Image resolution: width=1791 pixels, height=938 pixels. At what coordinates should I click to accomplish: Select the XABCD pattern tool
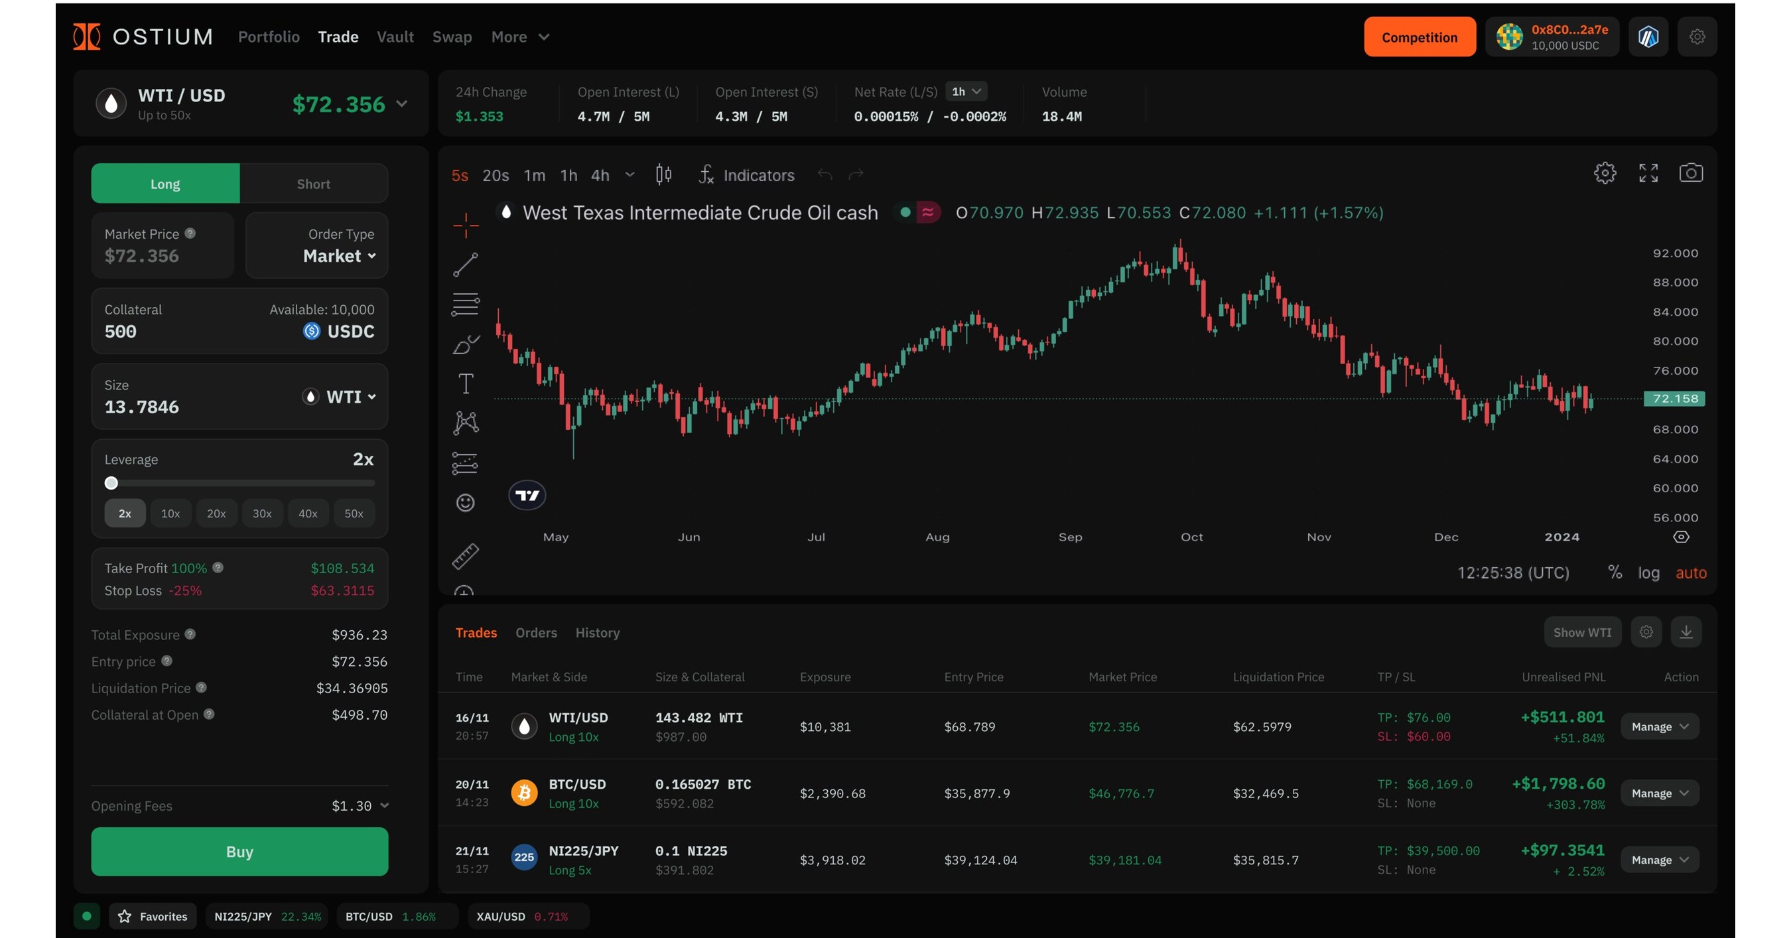coord(466,423)
